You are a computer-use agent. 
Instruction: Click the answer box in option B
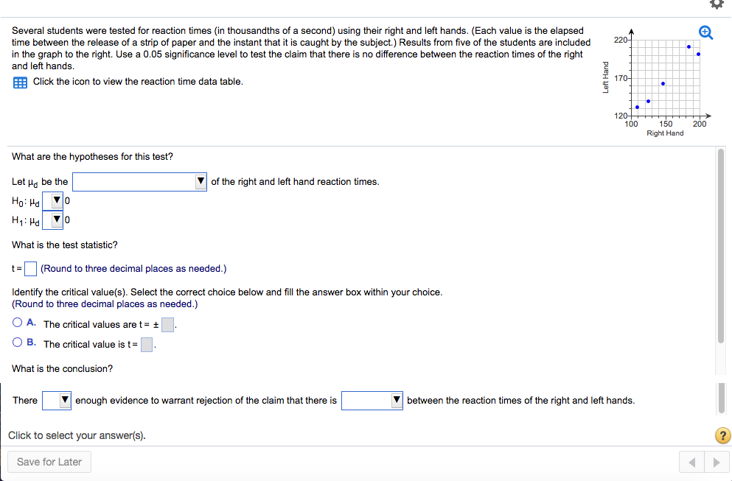(147, 345)
